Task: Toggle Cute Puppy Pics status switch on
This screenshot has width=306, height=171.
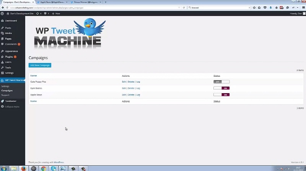Action: (x=221, y=82)
